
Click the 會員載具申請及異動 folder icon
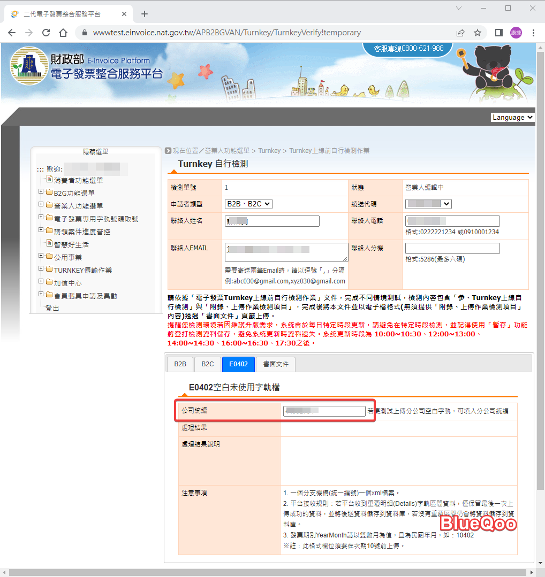click(x=50, y=295)
